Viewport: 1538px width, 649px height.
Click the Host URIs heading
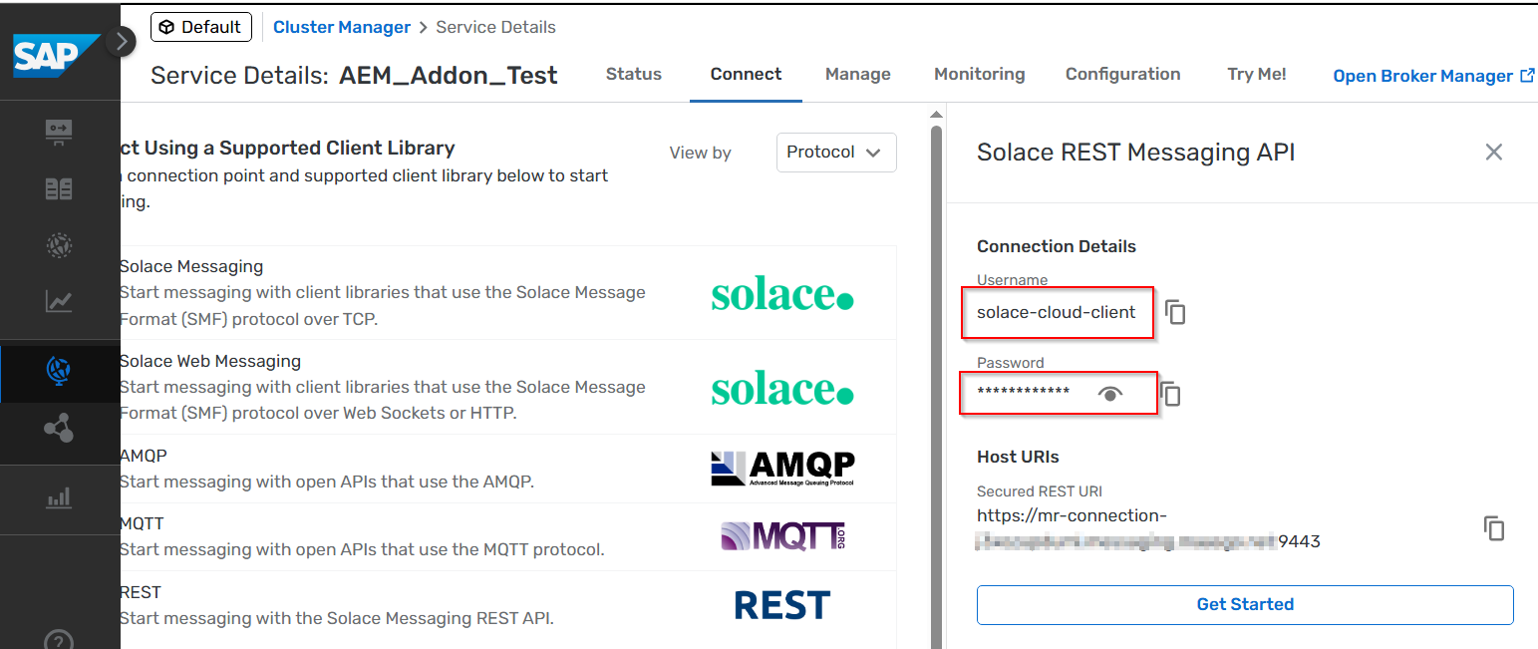click(x=1018, y=457)
